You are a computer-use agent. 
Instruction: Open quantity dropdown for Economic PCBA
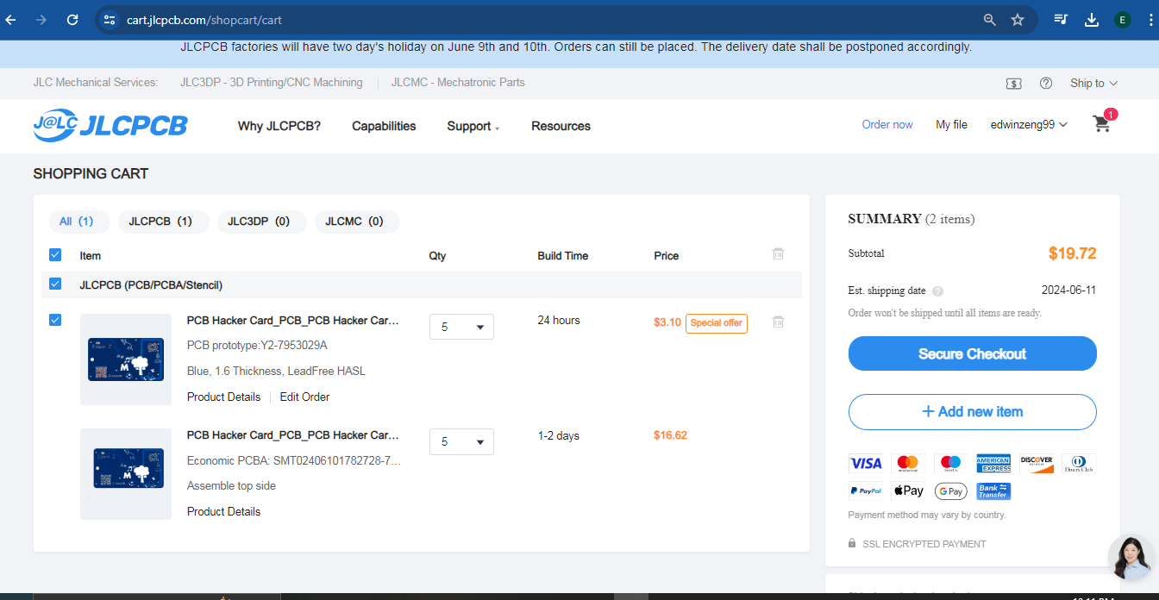click(461, 441)
